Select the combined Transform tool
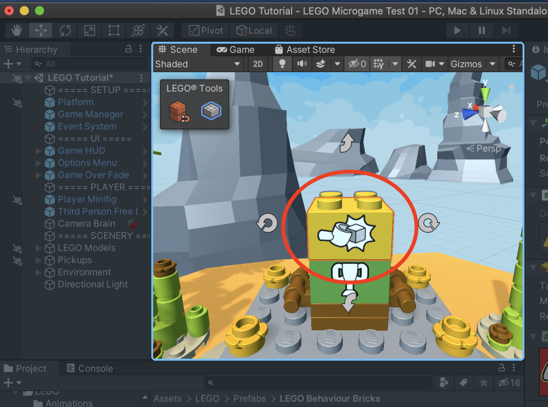The image size is (548, 407). tap(138, 31)
